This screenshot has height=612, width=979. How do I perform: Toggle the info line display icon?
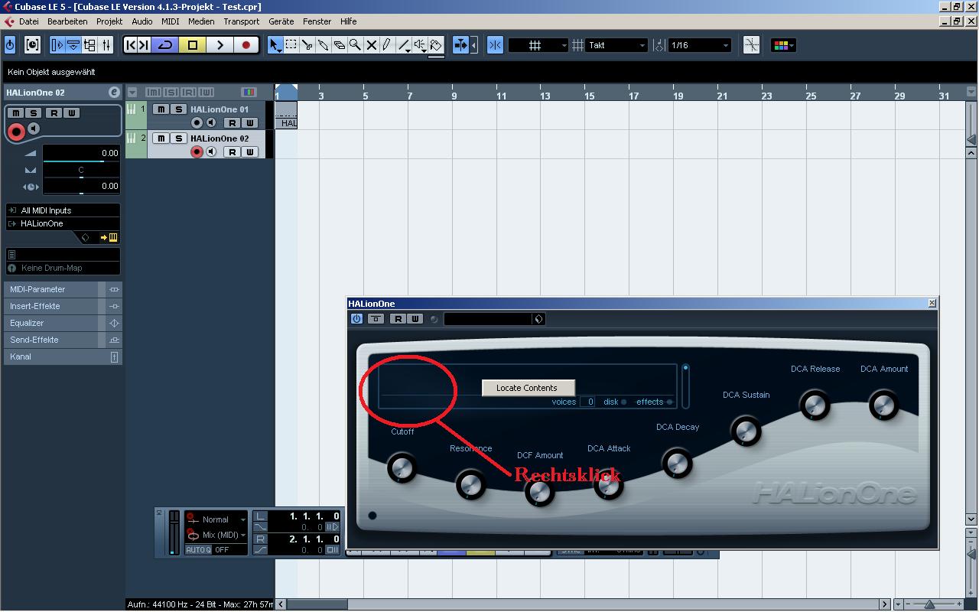pos(73,45)
